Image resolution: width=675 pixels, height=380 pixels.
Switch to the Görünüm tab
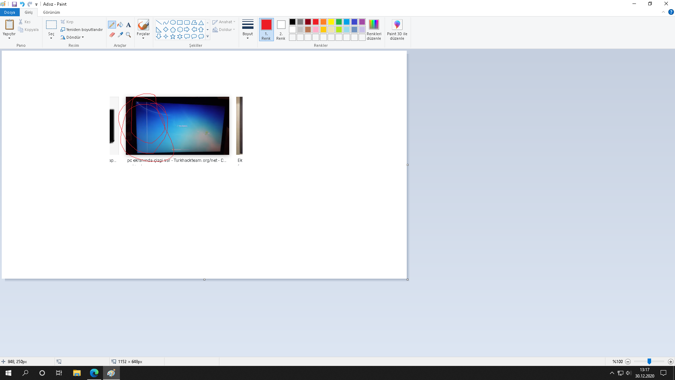(x=51, y=12)
